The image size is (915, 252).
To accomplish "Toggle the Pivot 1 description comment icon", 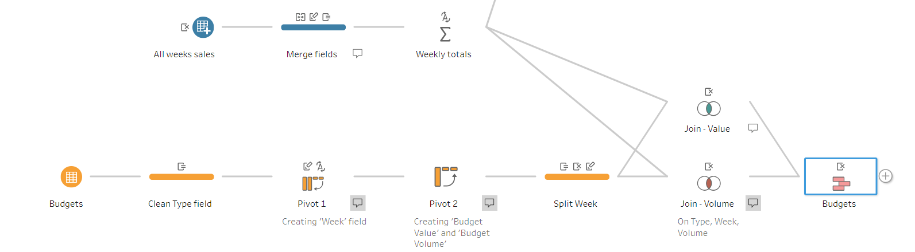I will tap(358, 203).
